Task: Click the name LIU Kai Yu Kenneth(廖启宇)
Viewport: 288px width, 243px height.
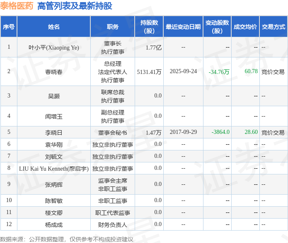Action: pyautogui.click(x=54, y=169)
